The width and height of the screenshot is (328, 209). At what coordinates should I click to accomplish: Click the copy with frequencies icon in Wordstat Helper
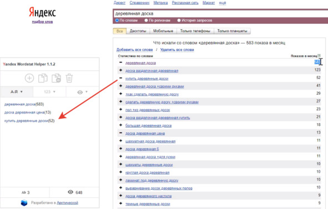(56, 78)
